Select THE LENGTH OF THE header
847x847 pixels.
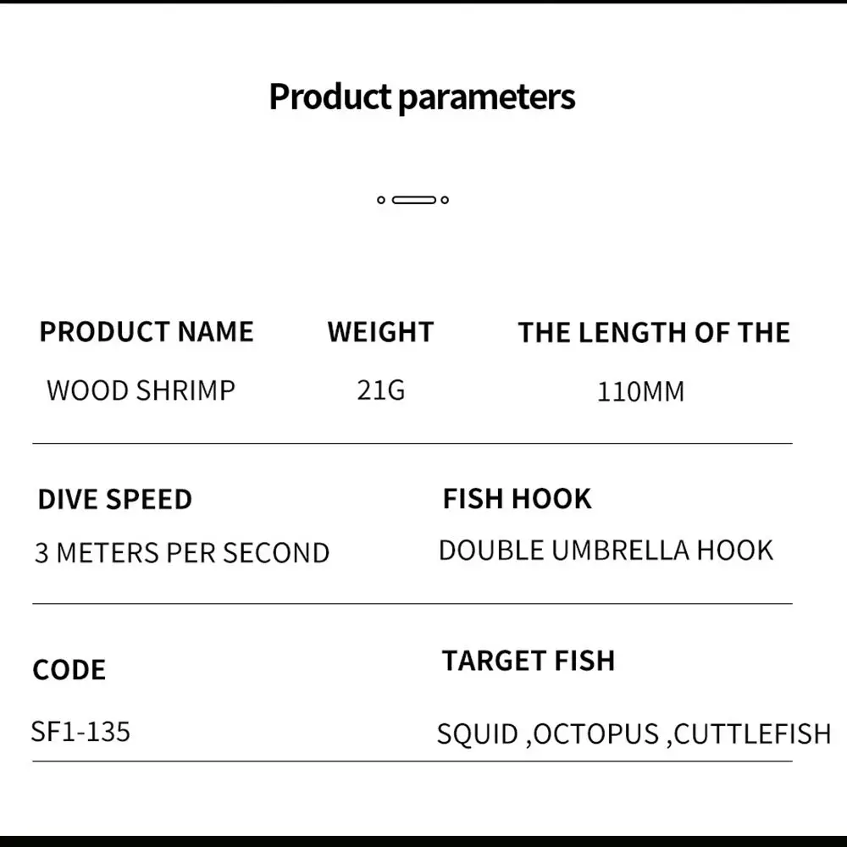click(654, 332)
